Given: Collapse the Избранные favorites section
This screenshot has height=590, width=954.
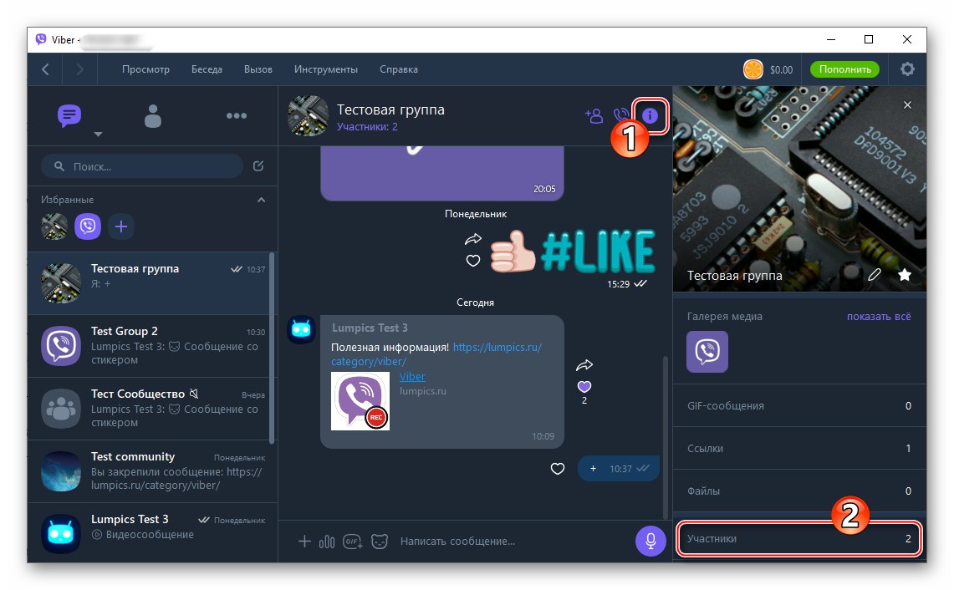Looking at the screenshot, I should point(261,200).
